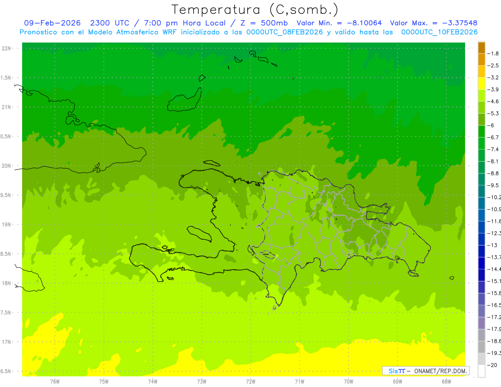Viewport: 501px width, 387px height.
Task: Click the '20N' latitude axis label
Action: [x=7, y=166]
